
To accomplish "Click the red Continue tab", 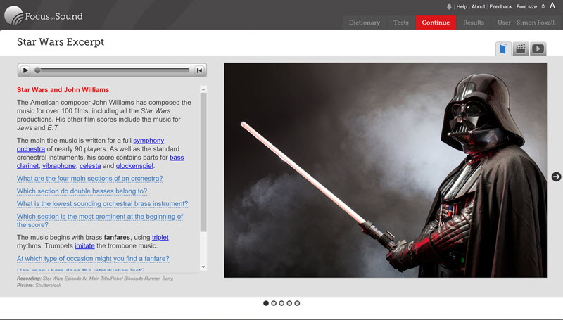I will [x=436, y=23].
